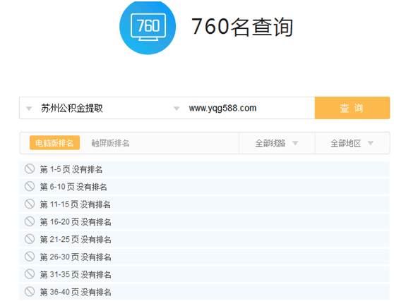Expand the 全部线路 dropdown
The width and height of the screenshot is (394, 301).
[277, 143]
